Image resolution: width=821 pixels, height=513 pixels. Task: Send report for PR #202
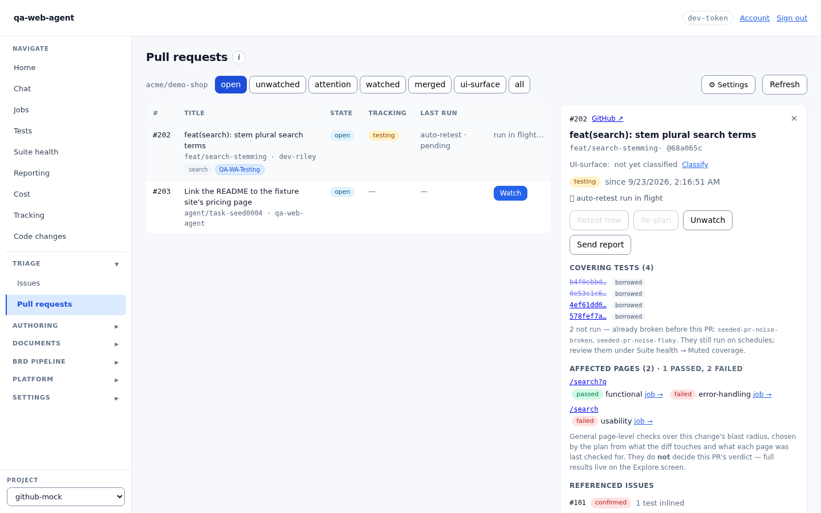click(600, 245)
